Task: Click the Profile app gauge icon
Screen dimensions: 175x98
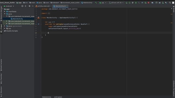Action: point(142,3)
